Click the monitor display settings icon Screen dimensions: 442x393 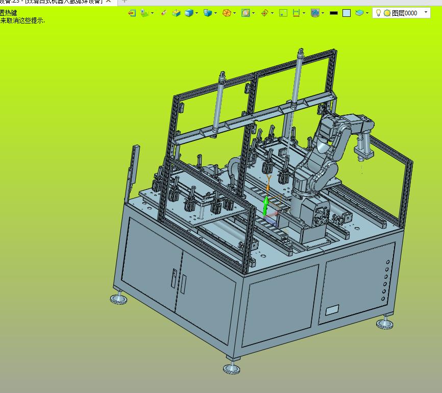click(x=315, y=13)
